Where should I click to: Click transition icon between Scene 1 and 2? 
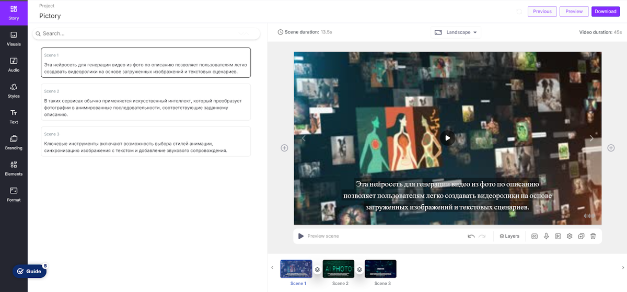pyautogui.click(x=317, y=270)
